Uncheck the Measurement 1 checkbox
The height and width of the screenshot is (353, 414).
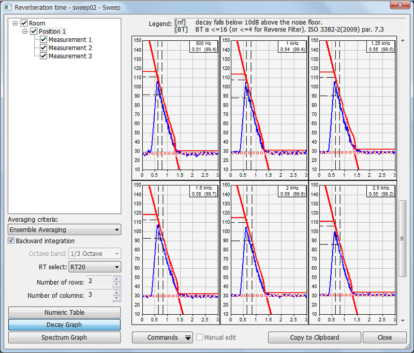click(43, 40)
